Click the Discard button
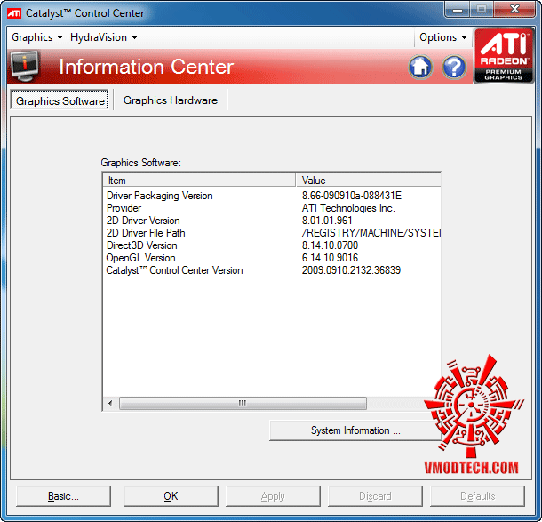The width and height of the screenshot is (542, 522). pyautogui.click(x=375, y=496)
